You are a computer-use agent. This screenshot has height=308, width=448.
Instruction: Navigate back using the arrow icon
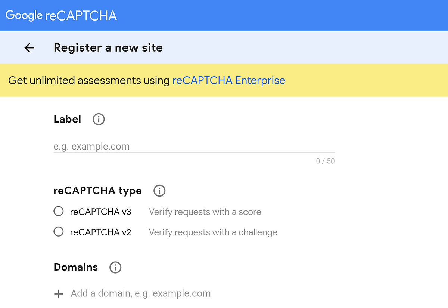tap(29, 47)
